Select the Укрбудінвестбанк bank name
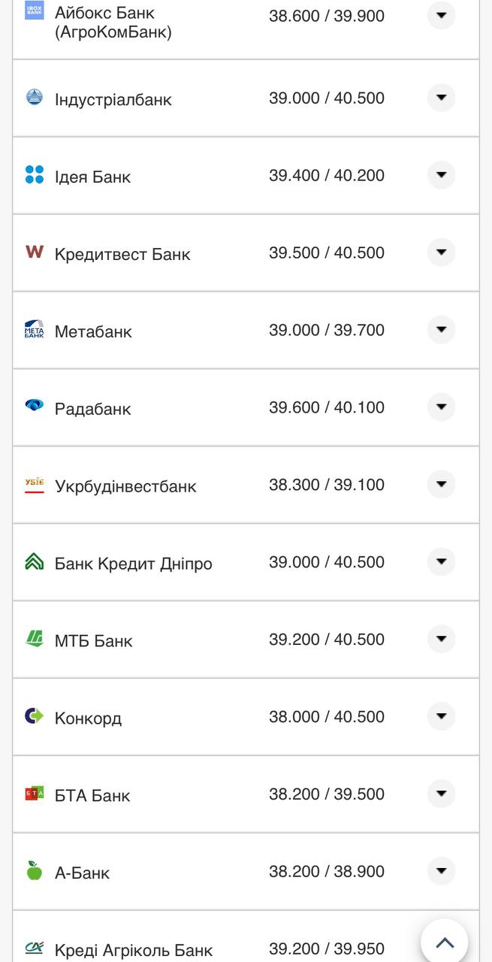492x962 pixels. 125,486
